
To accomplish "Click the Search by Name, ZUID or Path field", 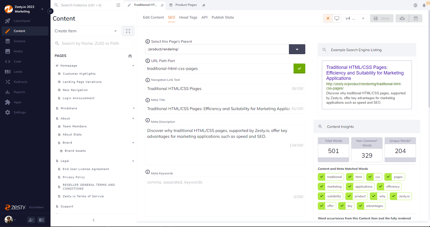I will (x=94, y=43).
